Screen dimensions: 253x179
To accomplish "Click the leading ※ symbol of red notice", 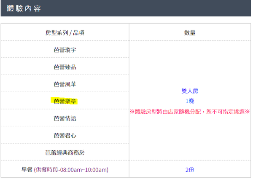I will coord(132,112).
